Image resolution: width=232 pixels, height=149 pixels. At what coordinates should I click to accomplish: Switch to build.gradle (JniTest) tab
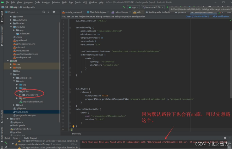point(159,12)
